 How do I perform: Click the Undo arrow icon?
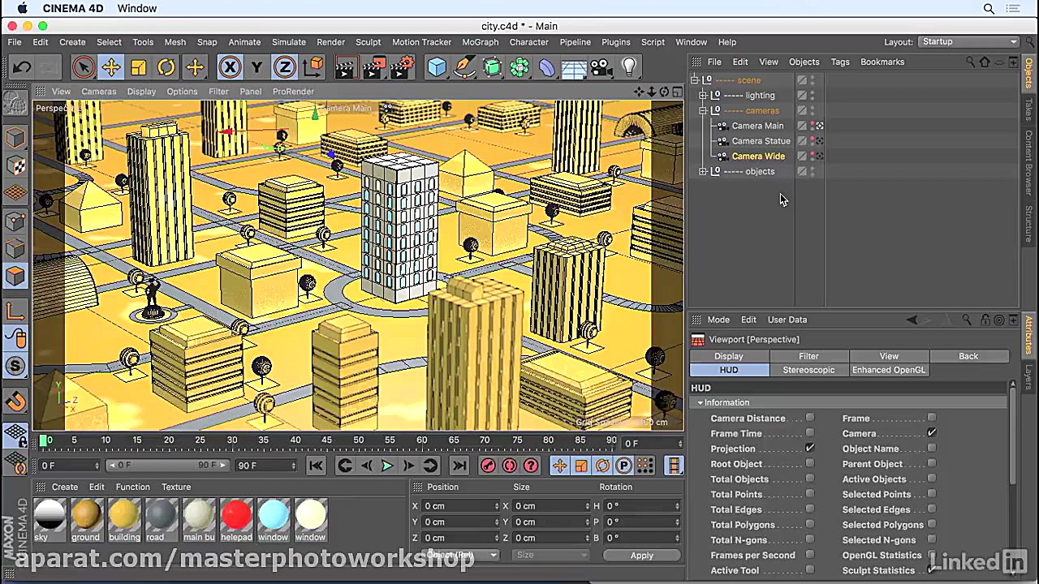tap(22, 67)
